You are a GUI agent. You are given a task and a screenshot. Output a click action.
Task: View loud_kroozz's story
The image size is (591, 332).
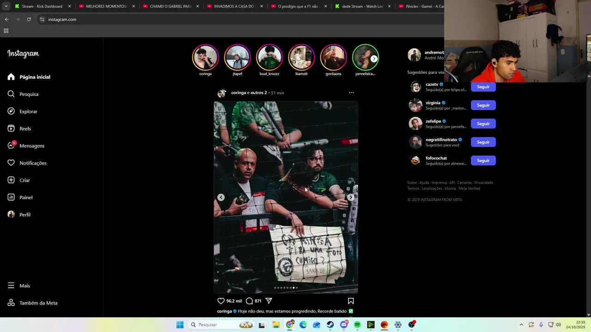click(269, 57)
